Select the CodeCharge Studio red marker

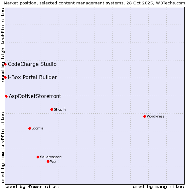[x=5, y=64]
